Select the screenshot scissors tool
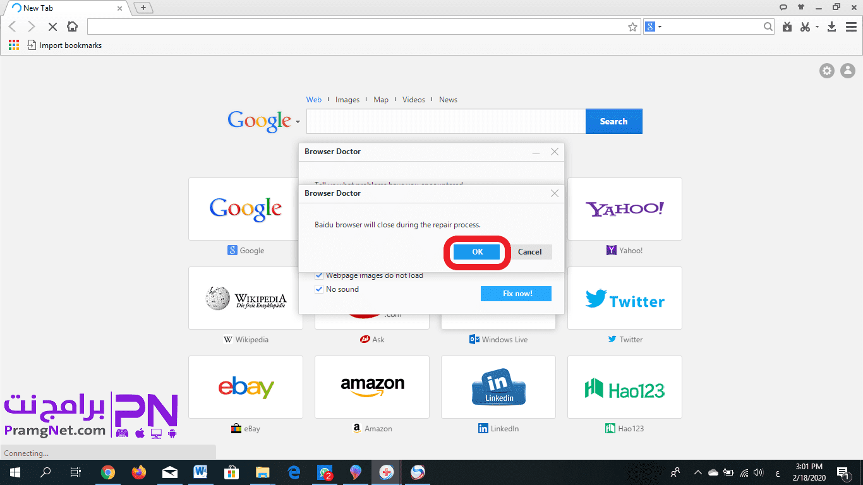 coord(805,27)
